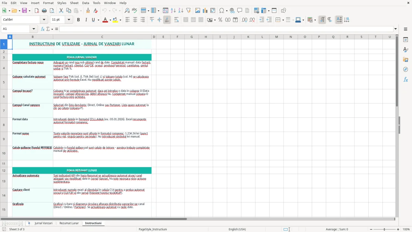Toggle Bold formatting

[x=78, y=20]
